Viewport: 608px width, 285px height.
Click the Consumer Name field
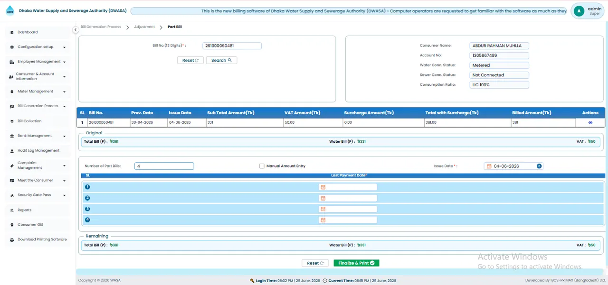click(x=499, y=46)
